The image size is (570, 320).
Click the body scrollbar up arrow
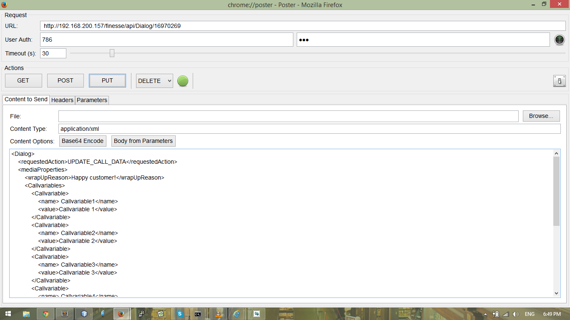coord(556,153)
